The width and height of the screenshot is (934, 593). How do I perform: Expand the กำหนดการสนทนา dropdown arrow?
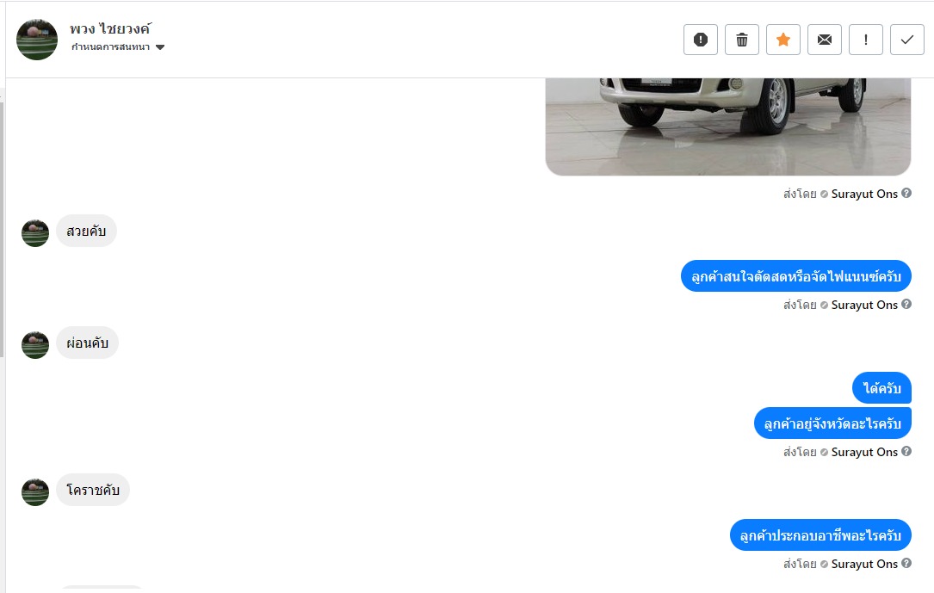[x=160, y=47]
